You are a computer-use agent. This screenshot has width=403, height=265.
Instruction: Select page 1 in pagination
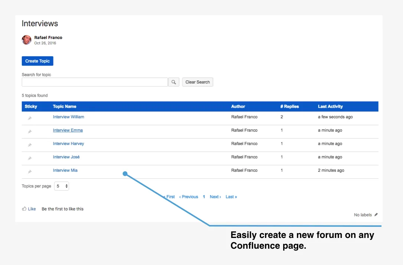[x=204, y=197]
